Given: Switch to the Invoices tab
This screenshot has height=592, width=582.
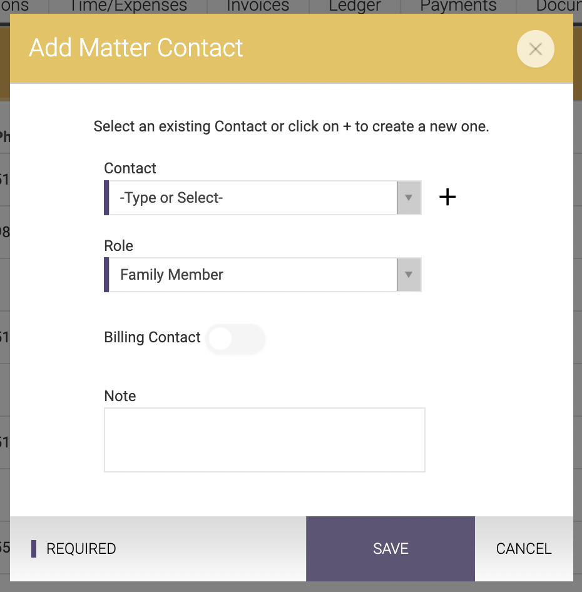Looking at the screenshot, I should coord(258,6).
